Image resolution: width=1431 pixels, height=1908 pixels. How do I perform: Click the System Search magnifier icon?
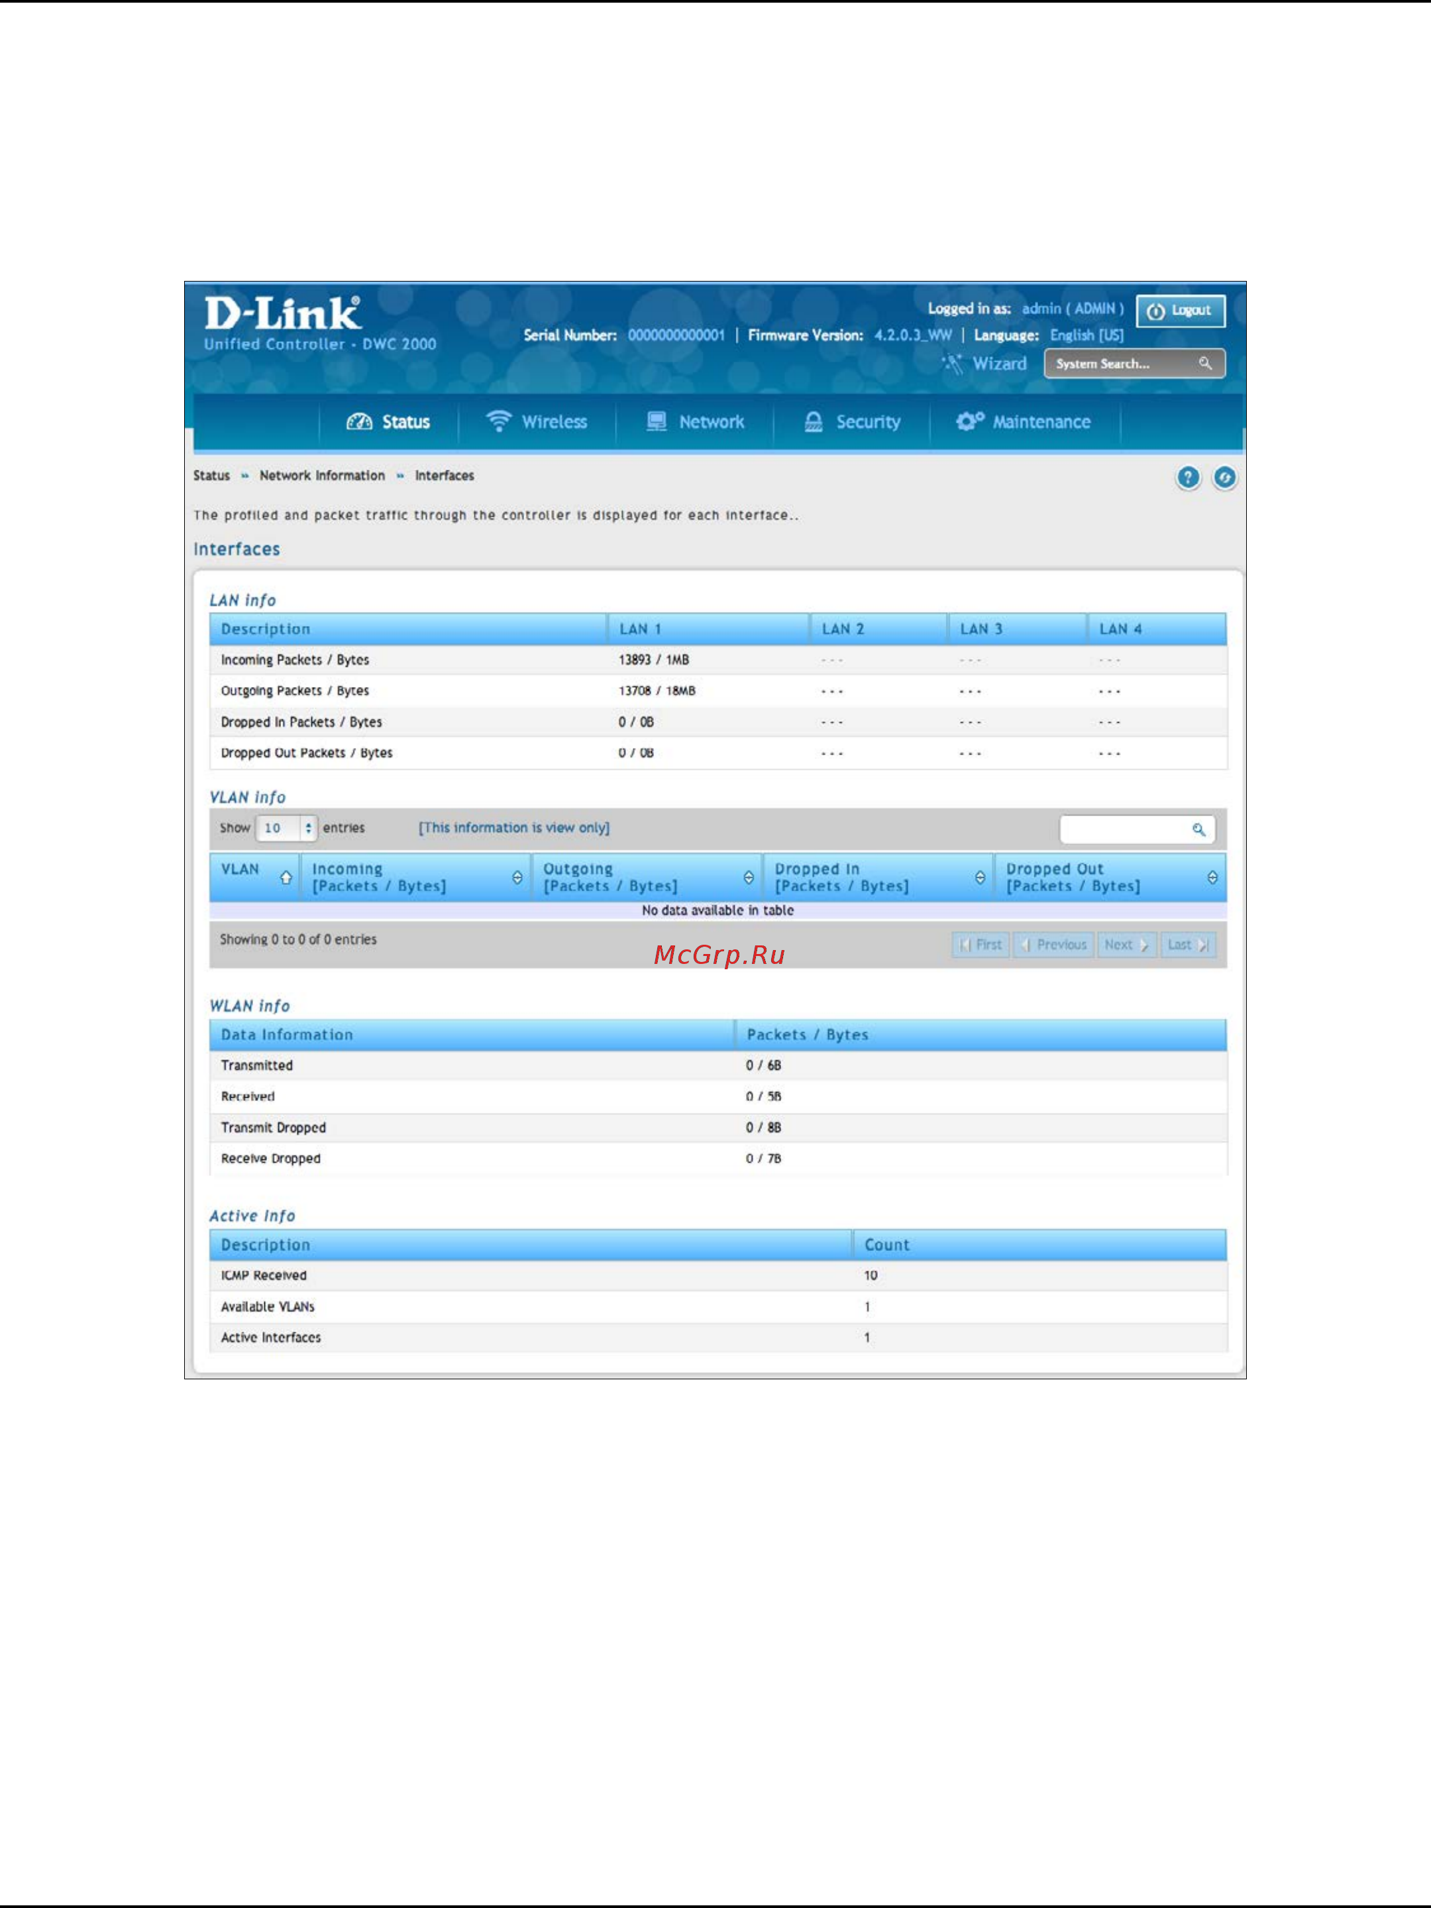[x=1205, y=363]
